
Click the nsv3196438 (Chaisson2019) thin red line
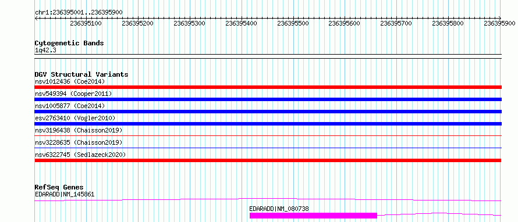click(268, 135)
